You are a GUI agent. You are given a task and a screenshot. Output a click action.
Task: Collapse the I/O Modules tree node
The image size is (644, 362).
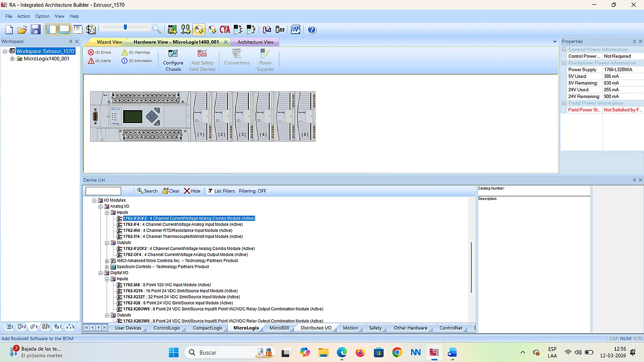point(94,200)
